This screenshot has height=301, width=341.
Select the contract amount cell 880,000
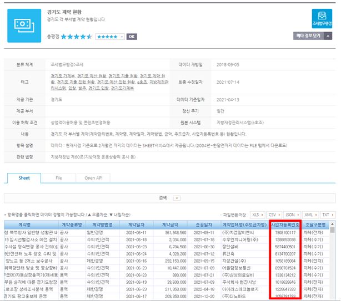point(170,275)
